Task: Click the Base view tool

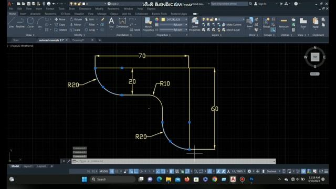Action: coord(303,23)
